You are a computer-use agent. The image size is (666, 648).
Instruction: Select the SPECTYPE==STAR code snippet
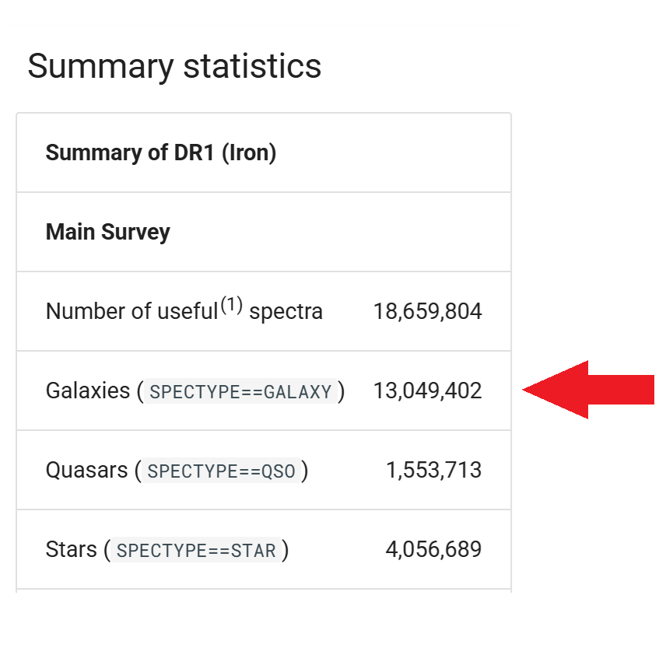pyautogui.click(x=195, y=552)
